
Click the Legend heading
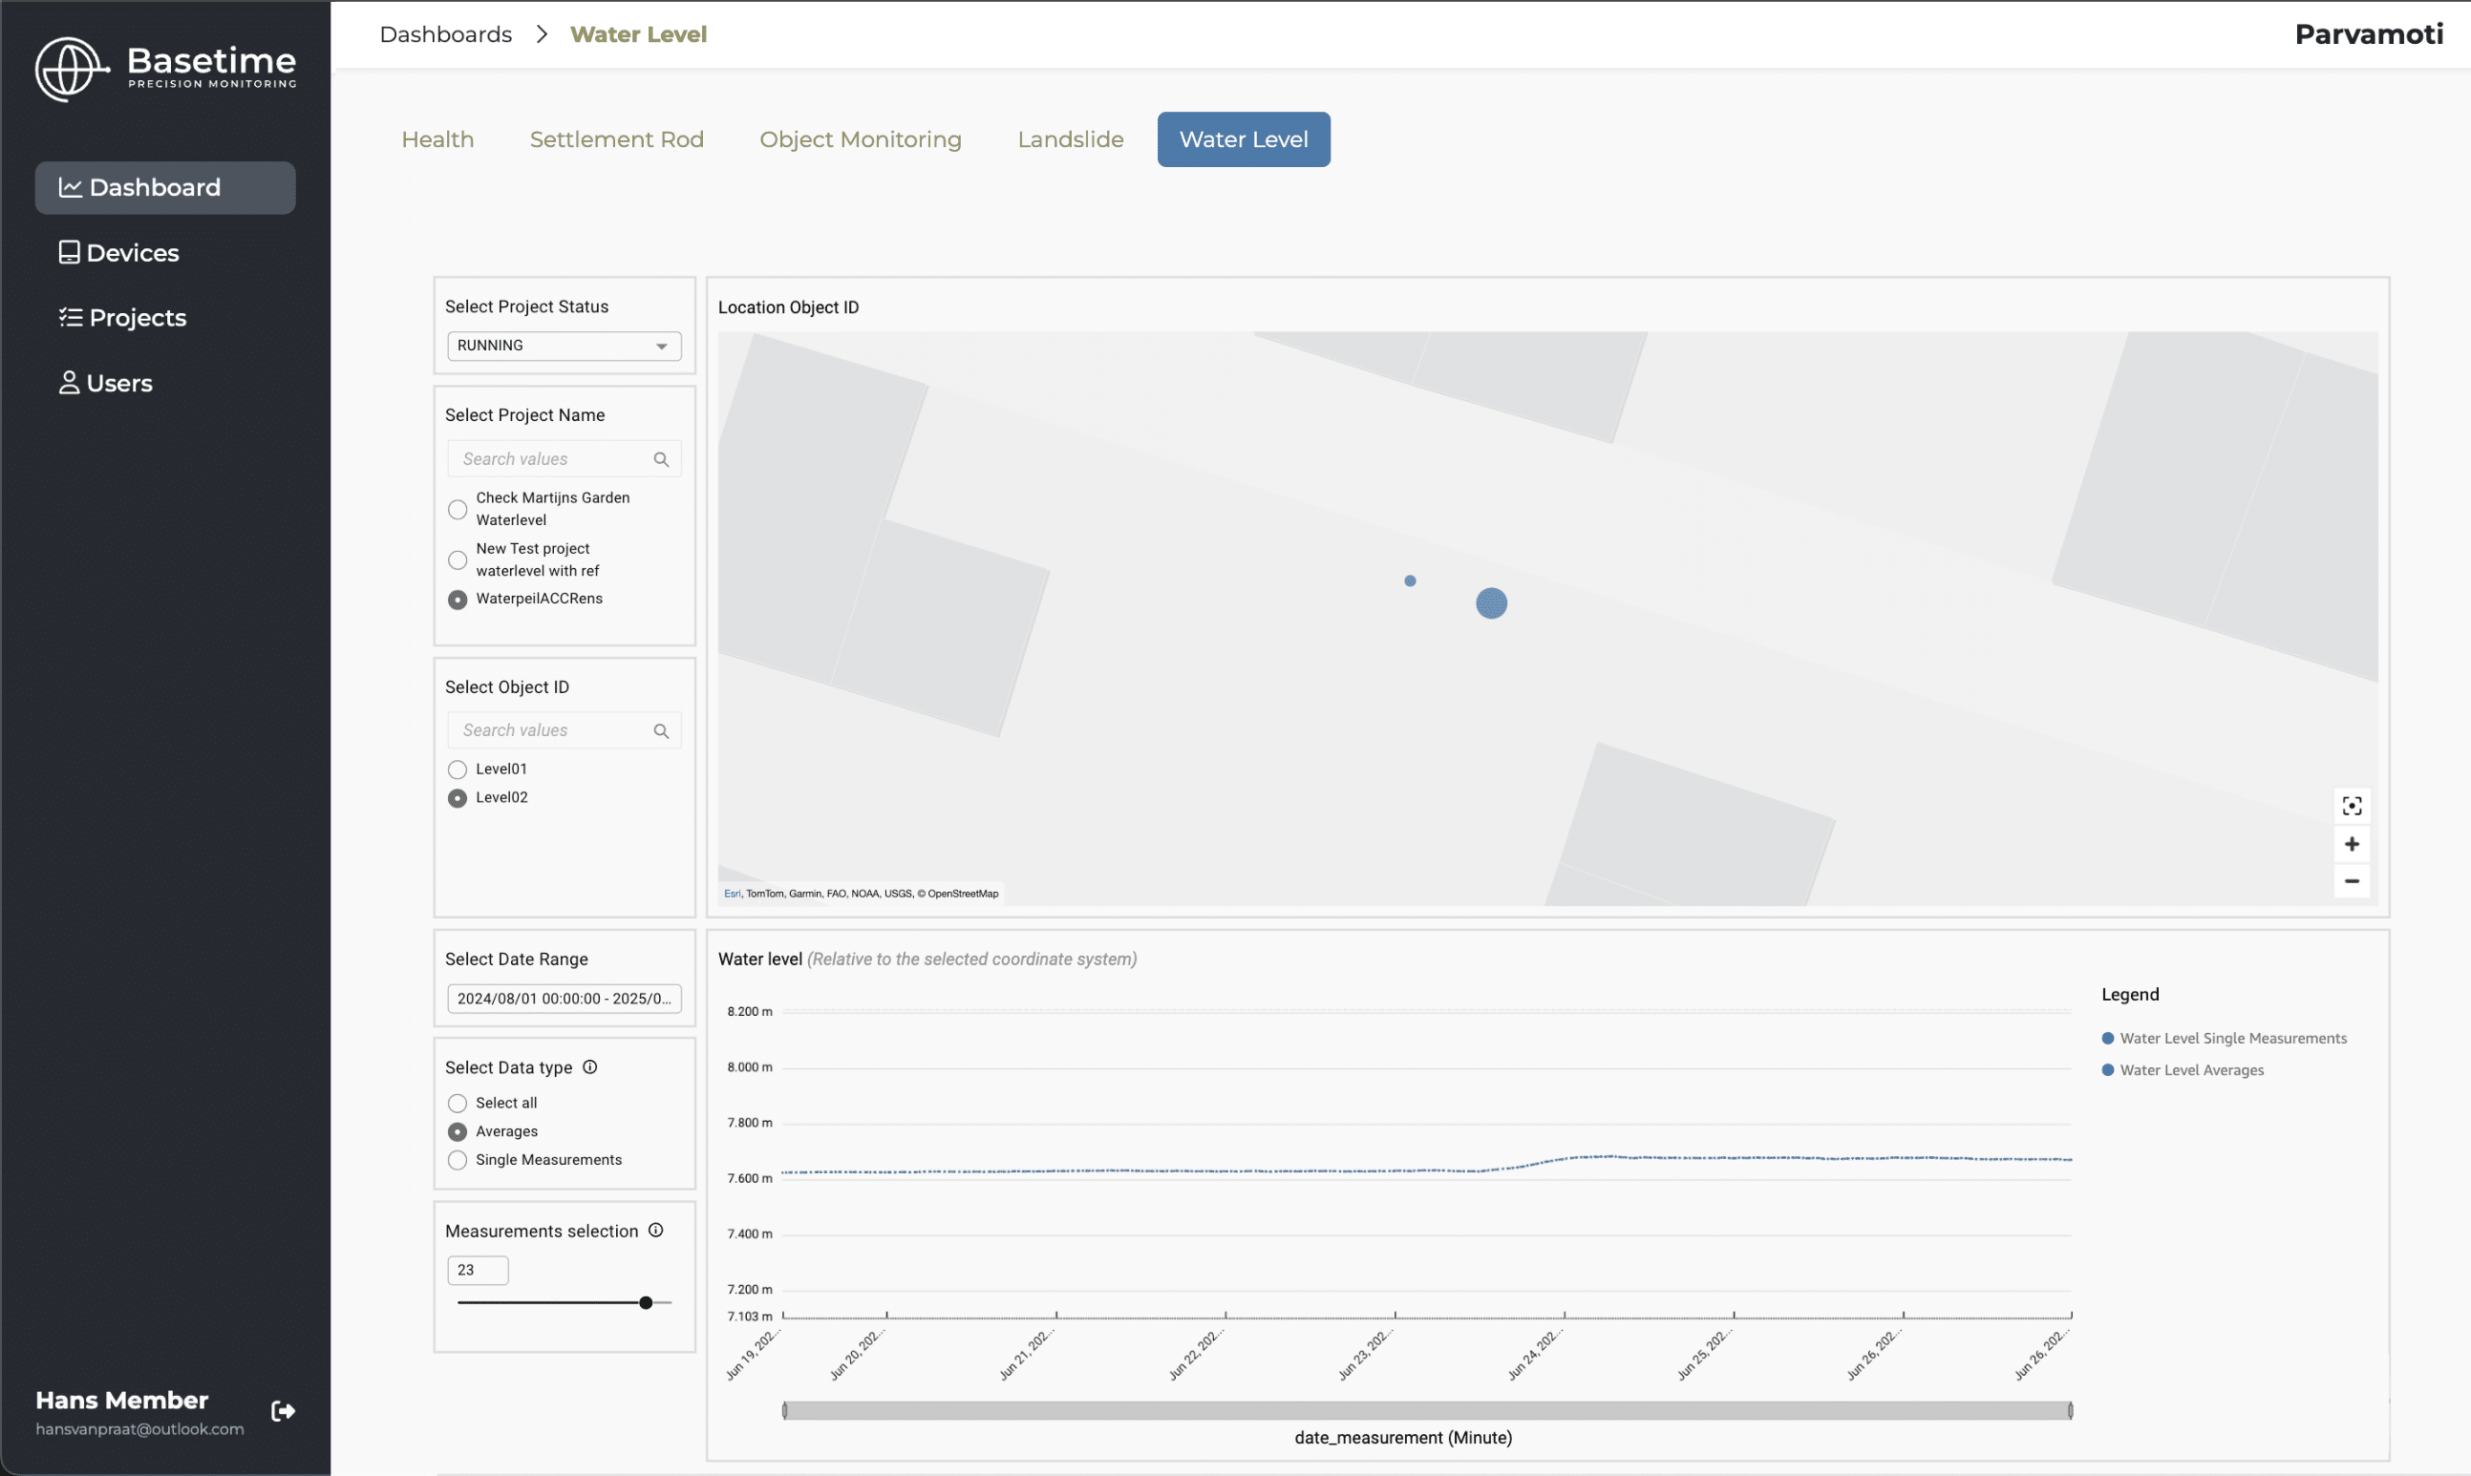pyautogui.click(x=2131, y=995)
